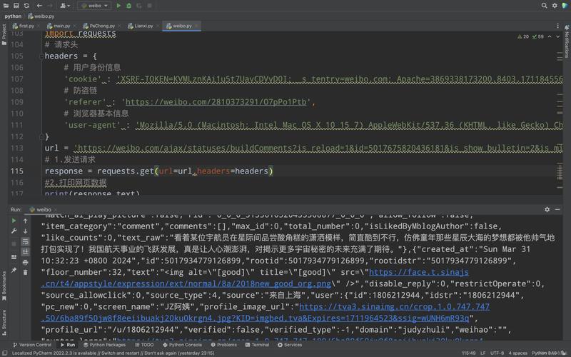Image resolution: width=571 pixels, height=357 pixels.
Task: Rerun weibo from the Run panel
Action: [14, 221]
